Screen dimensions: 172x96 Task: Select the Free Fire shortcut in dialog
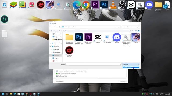(x=136, y=38)
